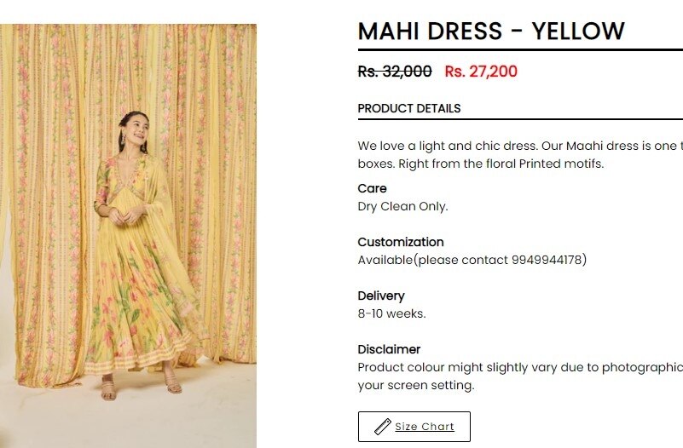Click the Disclaimer heading
The width and height of the screenshot is (683, 448).
(389, 349)
